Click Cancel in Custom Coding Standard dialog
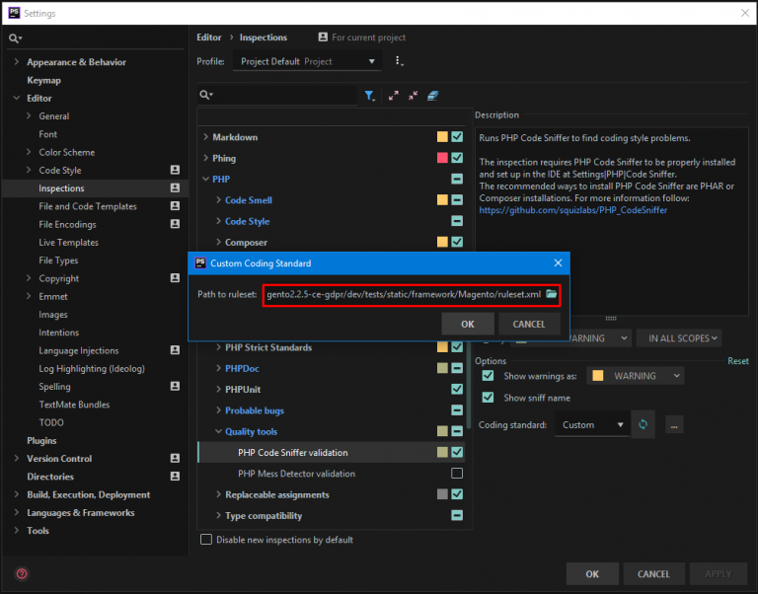Viewport: 758px width, 594px height. [x=529, y=324]
